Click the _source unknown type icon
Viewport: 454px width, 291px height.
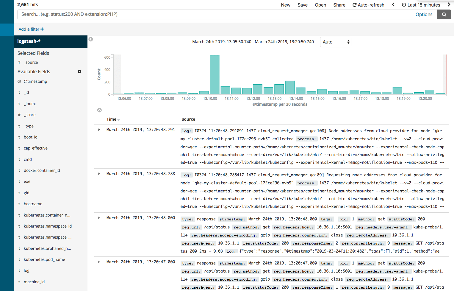[19, 62]
